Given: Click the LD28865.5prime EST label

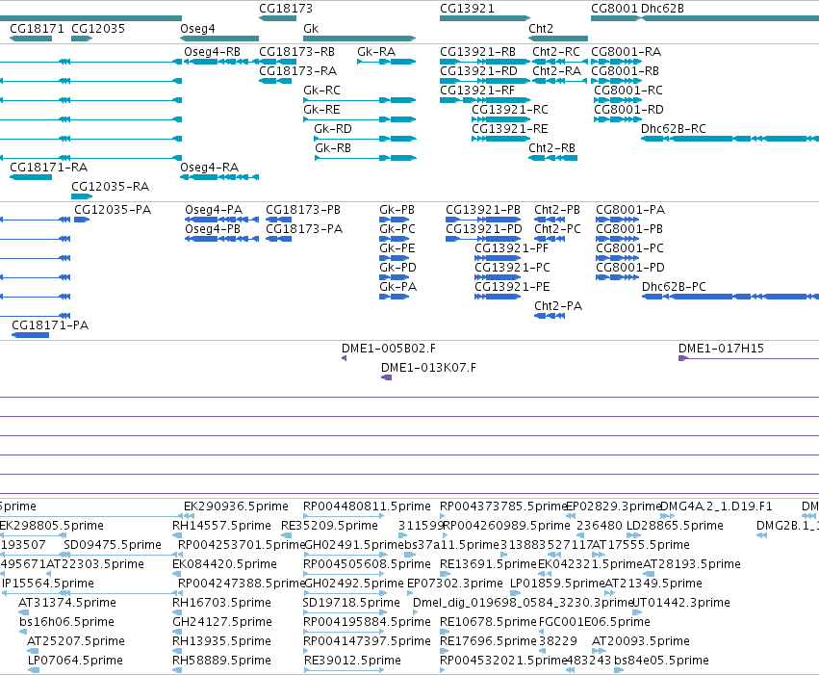Looking at the screenshot, I should point(675,526).
